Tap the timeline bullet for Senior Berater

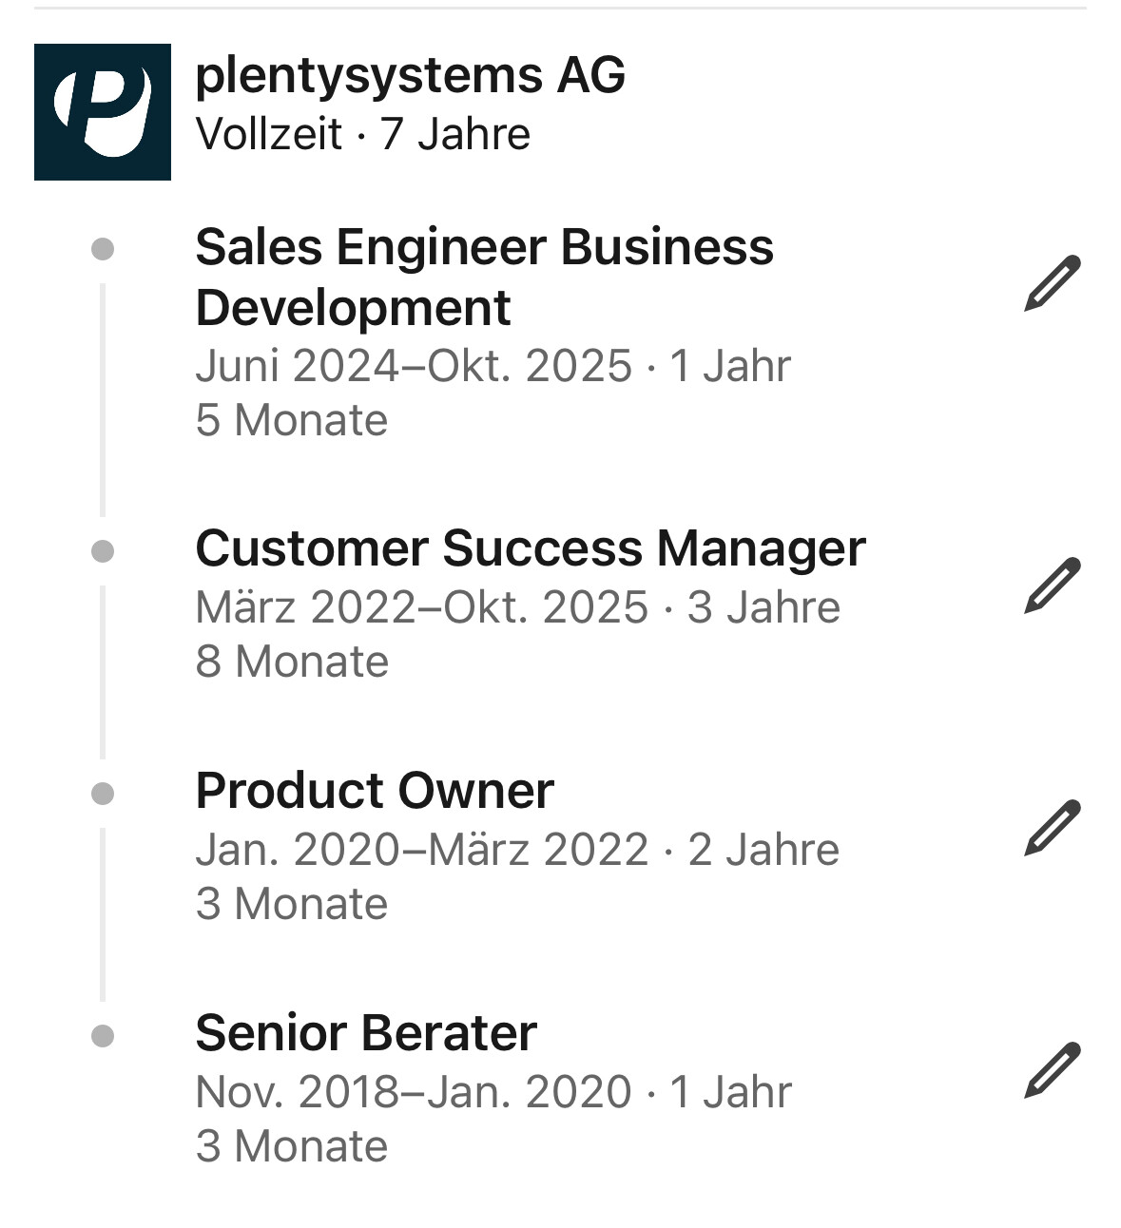(103, 1036)
